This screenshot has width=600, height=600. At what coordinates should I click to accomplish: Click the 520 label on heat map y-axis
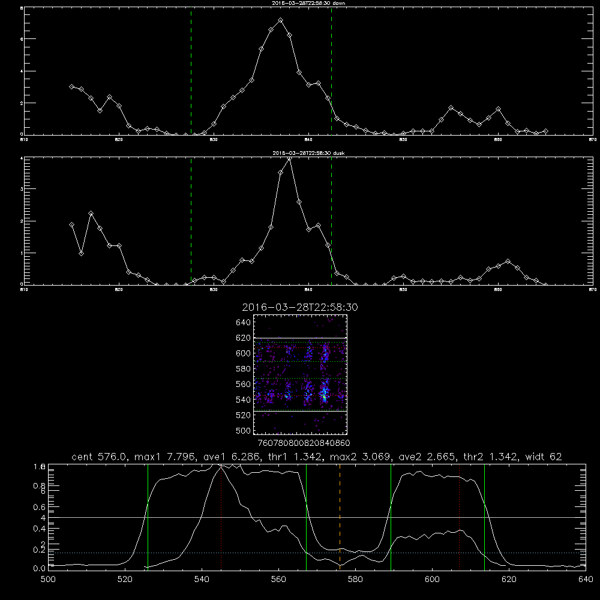pyautogui.click(x=243, y=415)
